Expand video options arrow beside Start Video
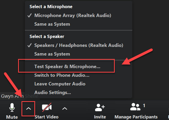169x120 pixels. (65, 108)
